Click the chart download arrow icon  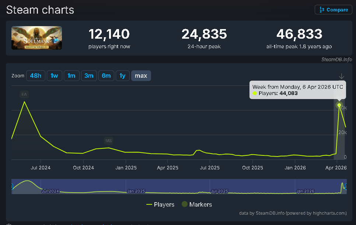coord(342,76)
